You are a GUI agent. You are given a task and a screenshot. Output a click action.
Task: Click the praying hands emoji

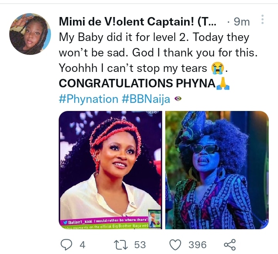click(223, 84)
